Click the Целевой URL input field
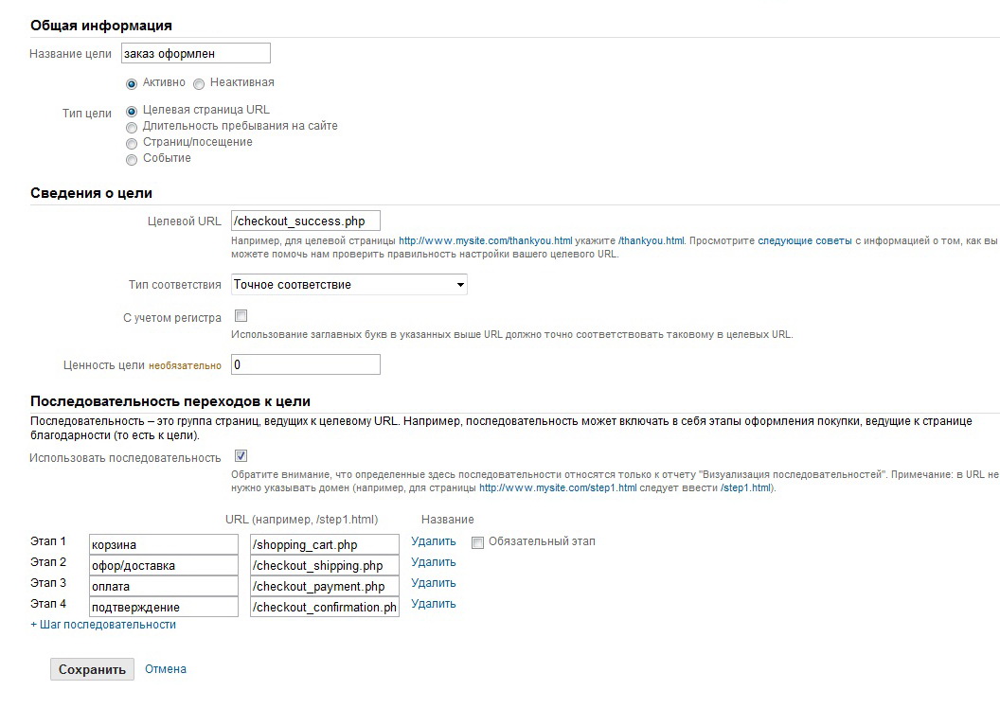The image size is (1000, 708). (305, 221)
